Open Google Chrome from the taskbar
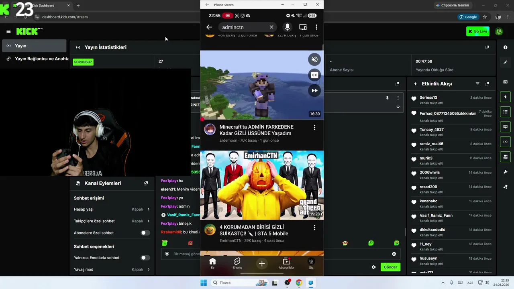Viewport: 514px width, 289px height. (x=299, y=283)
